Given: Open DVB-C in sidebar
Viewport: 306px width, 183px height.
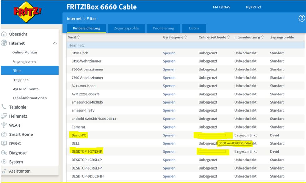Looking at the screenshot, I should [x=15, y=144].
